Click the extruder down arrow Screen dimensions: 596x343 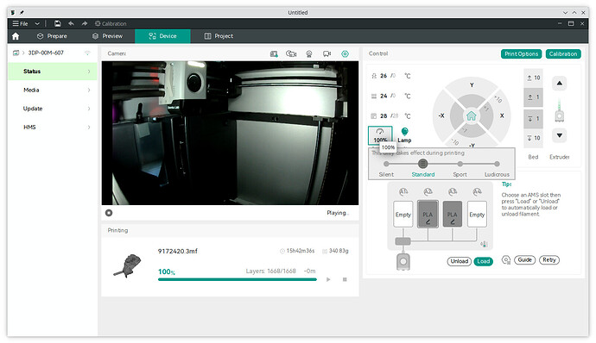click(559, 135)
